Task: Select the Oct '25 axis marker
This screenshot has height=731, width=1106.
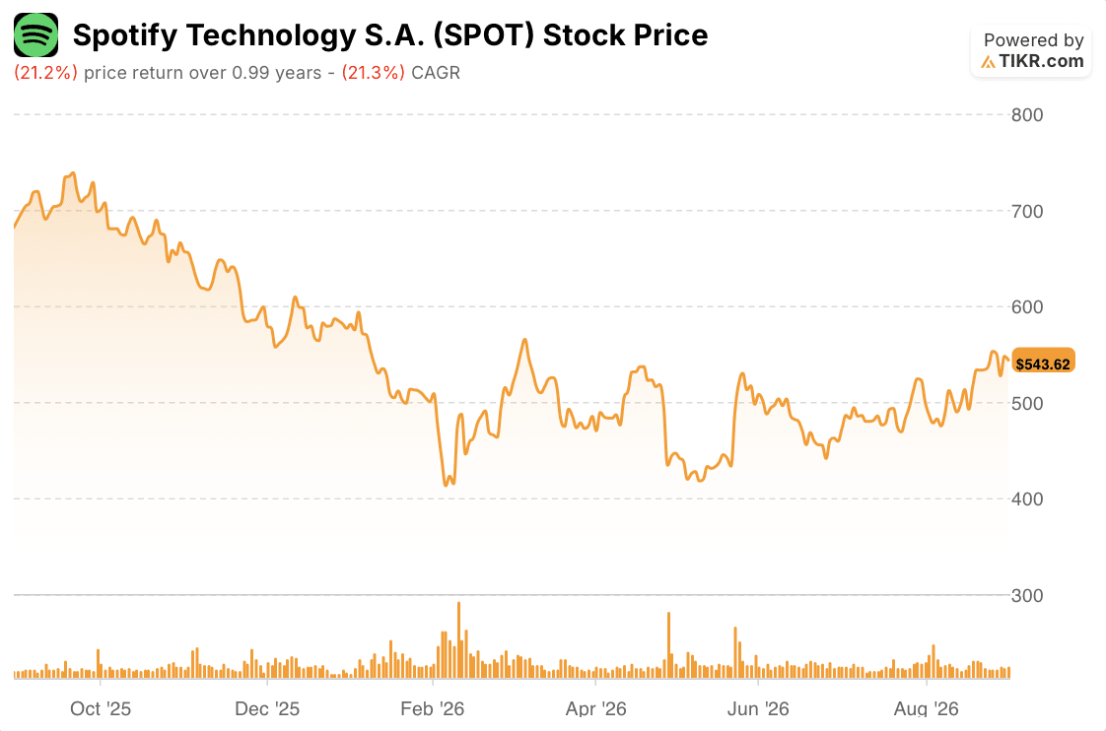Action: click(x=101, y=708)
